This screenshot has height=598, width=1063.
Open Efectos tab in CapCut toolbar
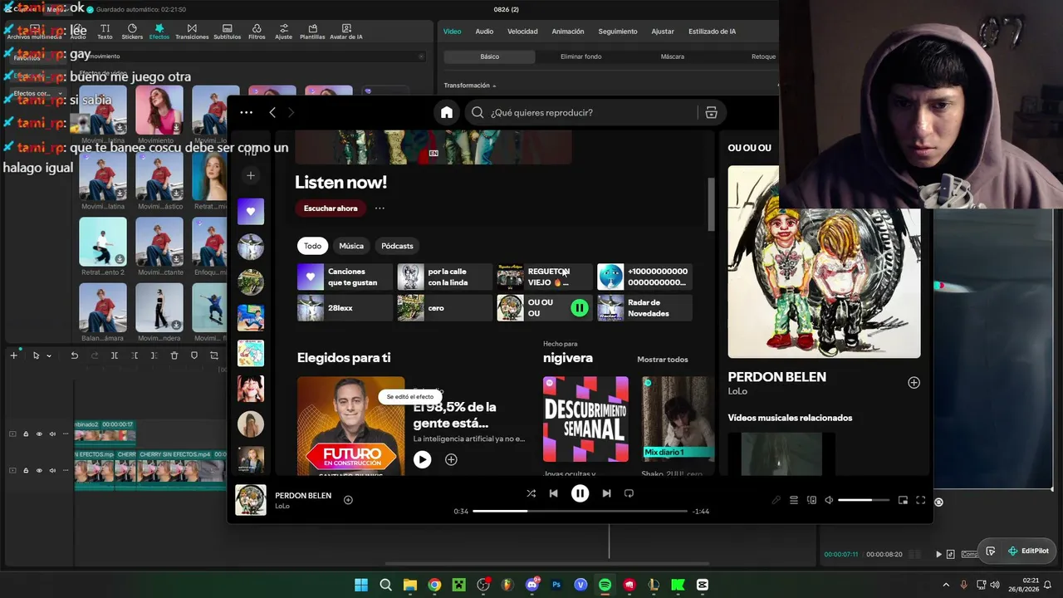(x=159, y=32)
